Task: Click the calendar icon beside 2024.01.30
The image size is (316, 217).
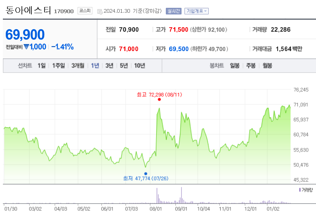Action: pyautogui.click(x=100, y=12)
